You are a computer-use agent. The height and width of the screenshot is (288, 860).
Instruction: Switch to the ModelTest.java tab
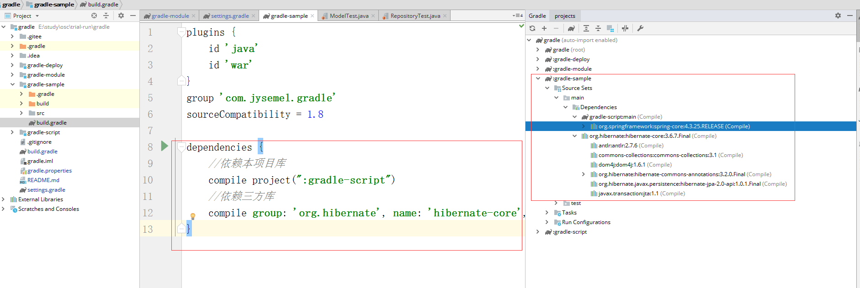tap(349, 16)
